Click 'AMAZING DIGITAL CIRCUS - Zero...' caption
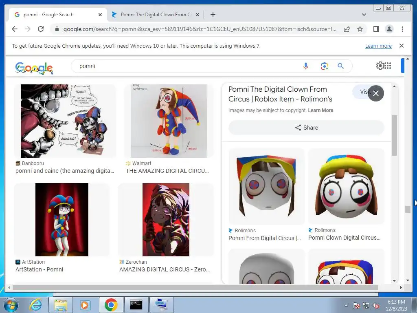Viewport: 417px width, 313px height. [165, 269]
